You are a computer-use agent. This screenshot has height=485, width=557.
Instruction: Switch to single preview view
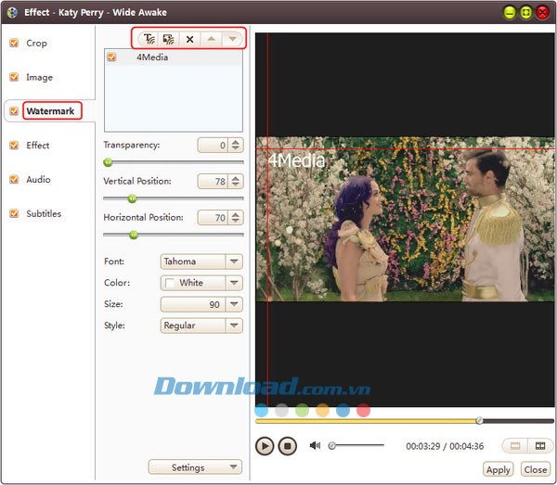click(x=515, y=446)
